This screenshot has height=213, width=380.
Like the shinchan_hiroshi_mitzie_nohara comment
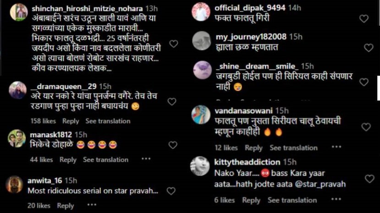point(174,44)
